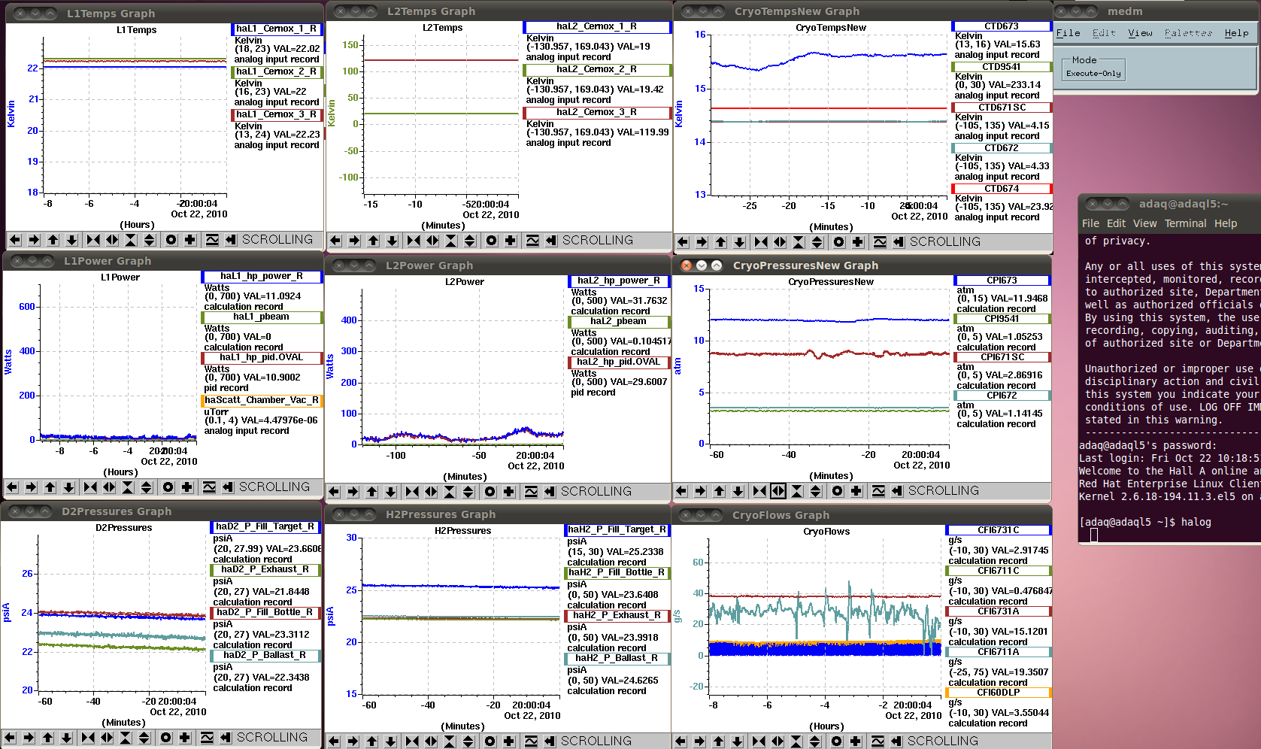Toggle scrolling mode arrow in L1Temps Graph
The height and width of the screenshot is (749, 1261).
[231, 240]
